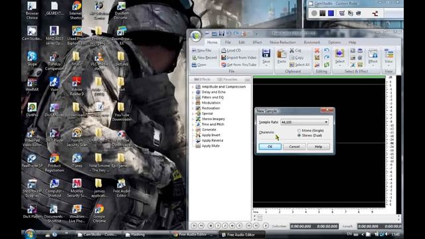The width and height of the screenshot is (425, 239).
Task: Switch to Favorites panel tab
Action: pyautogui.click(x=227, y=80)
